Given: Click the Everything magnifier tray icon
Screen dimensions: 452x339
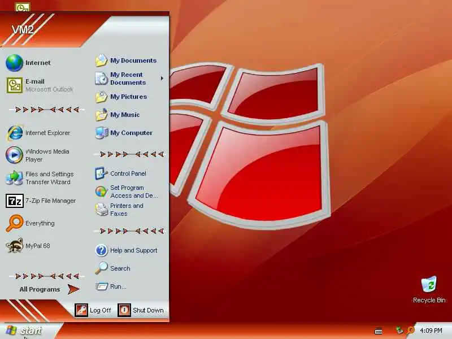Looking at the screenshot, I should click(x=411, y=331).
